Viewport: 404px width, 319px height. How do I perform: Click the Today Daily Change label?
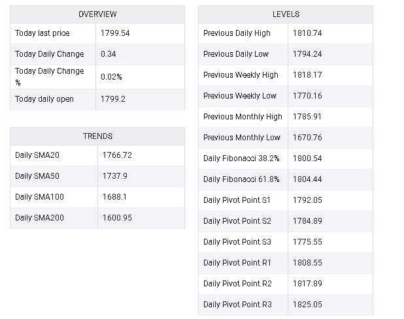tap(50, 54)
